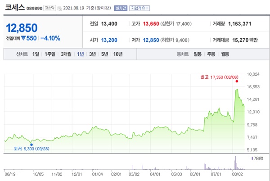Click the down-triangle icon beside 550
This screenshot has width=270, height=181.
(23, 38)
